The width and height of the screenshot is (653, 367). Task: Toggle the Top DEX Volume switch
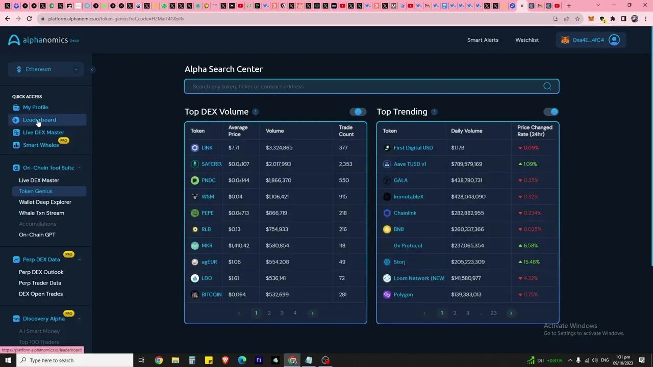(358, 112)
